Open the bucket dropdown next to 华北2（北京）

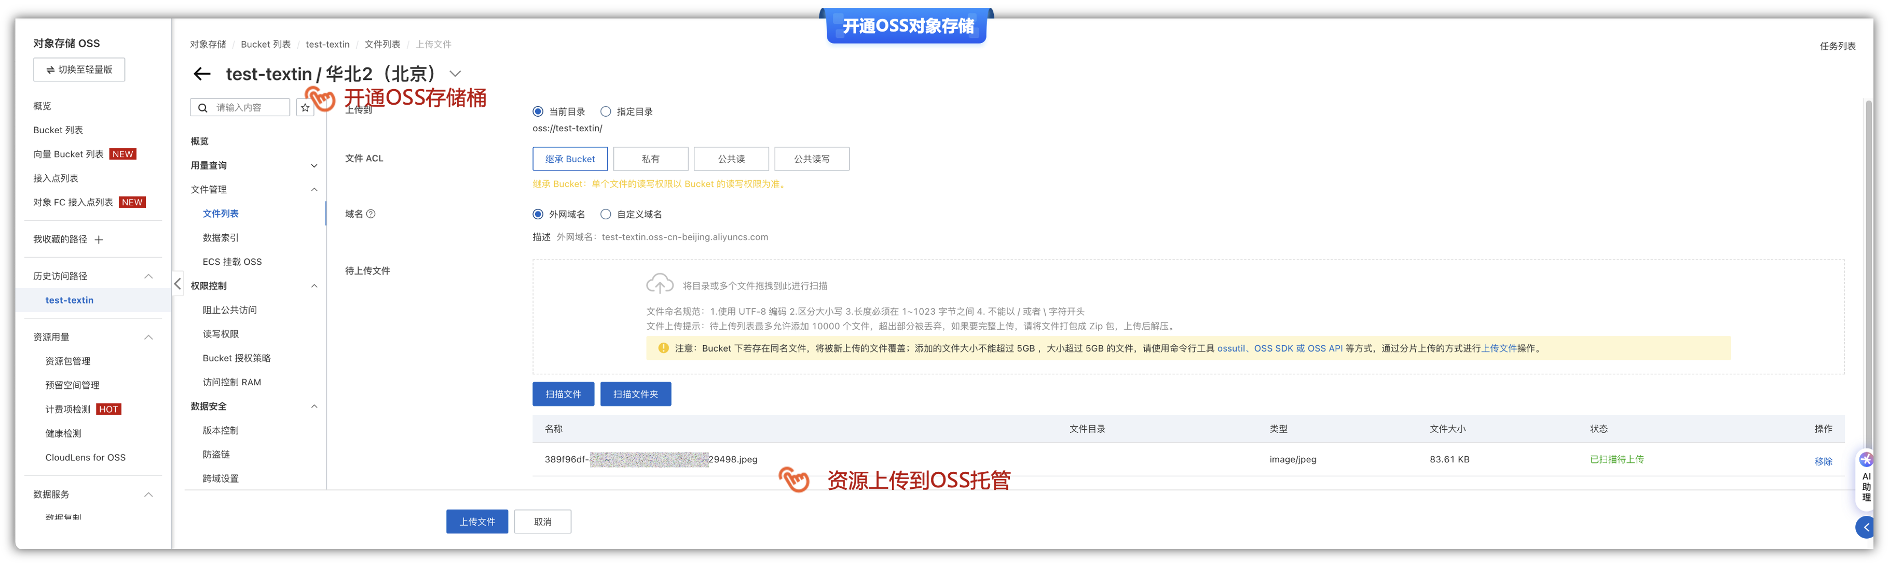point(456,74)
